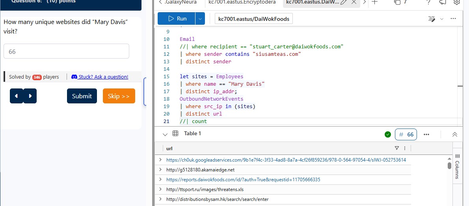Viewport: 469px width, 206px height.
Task: Place cursor on line 21 count comment
Action: (193, 121)
